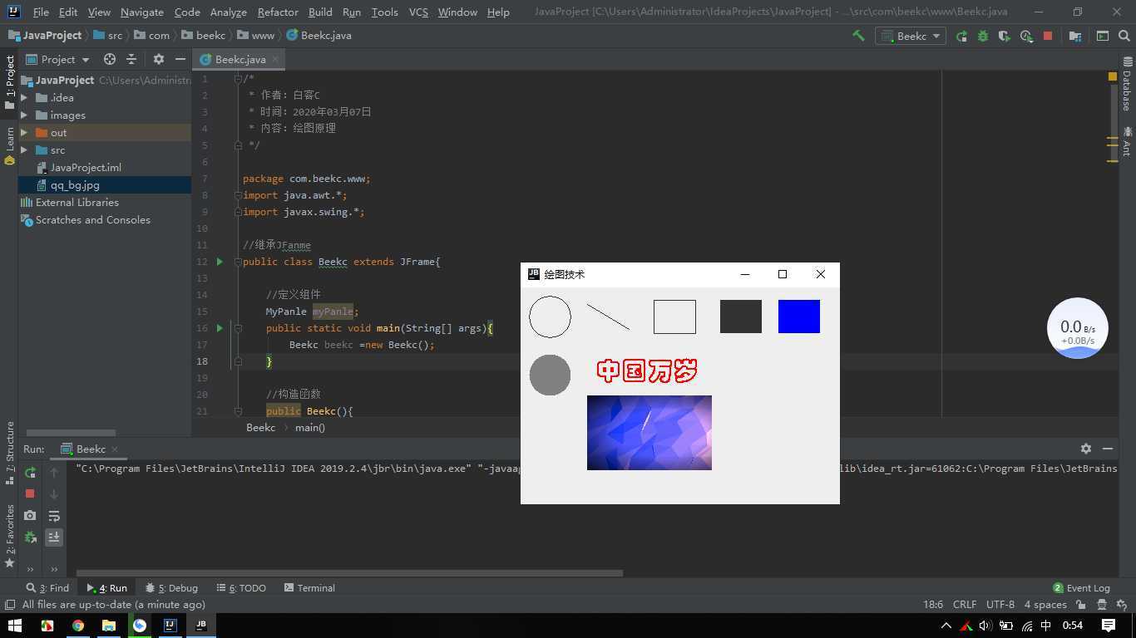The height and width of the screenshot is (638, 1136).
Task: Click the taskbar clock showing 0:54
Action: point(1073,626)
